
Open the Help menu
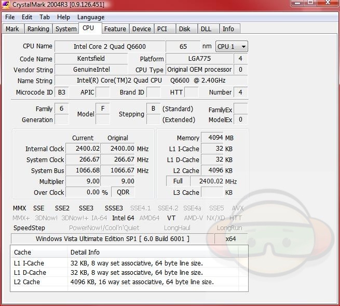point(63,17)
